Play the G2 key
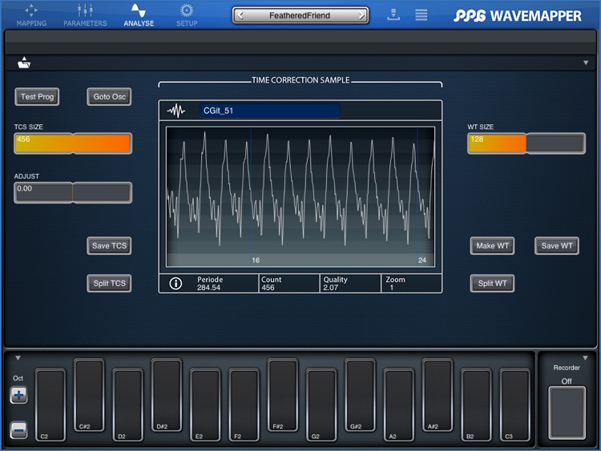 [321, 405]
